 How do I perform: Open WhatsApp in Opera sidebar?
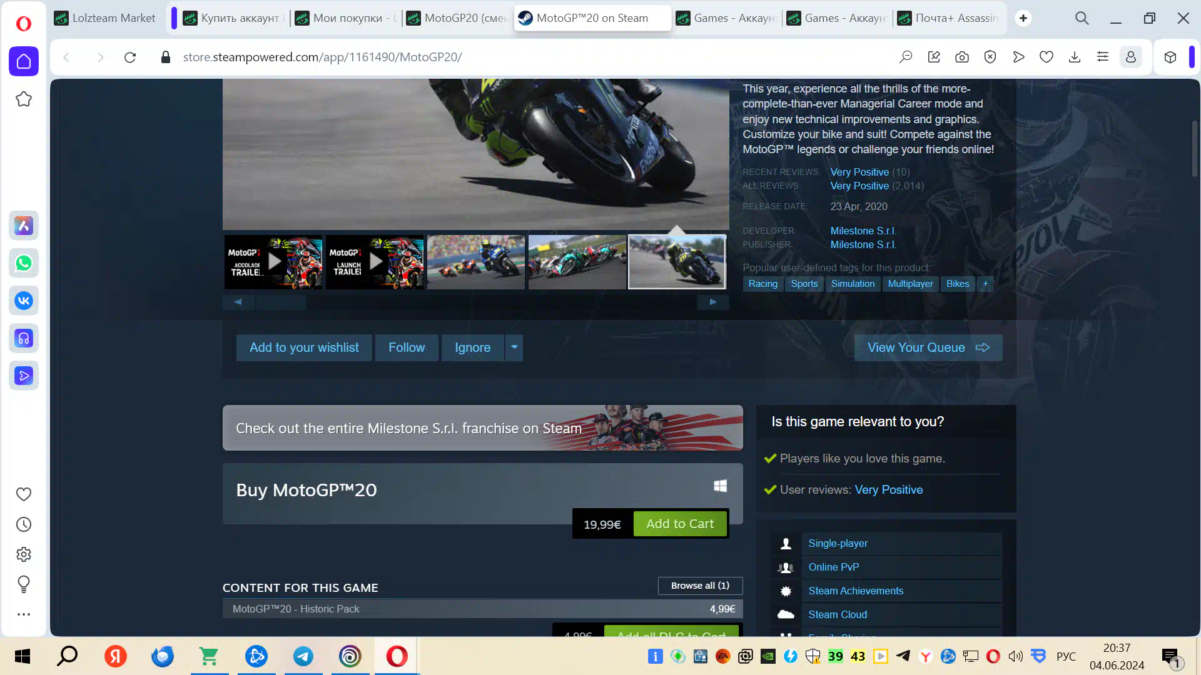[x=24, y=263]
